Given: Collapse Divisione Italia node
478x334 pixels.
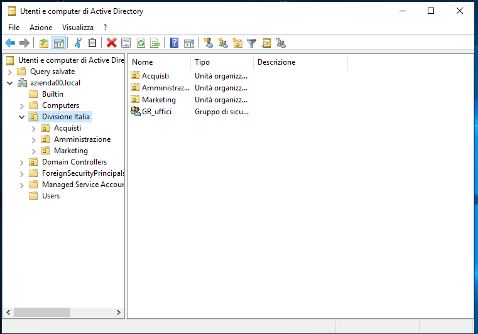Looking at the screenshot, I should 21,117.
